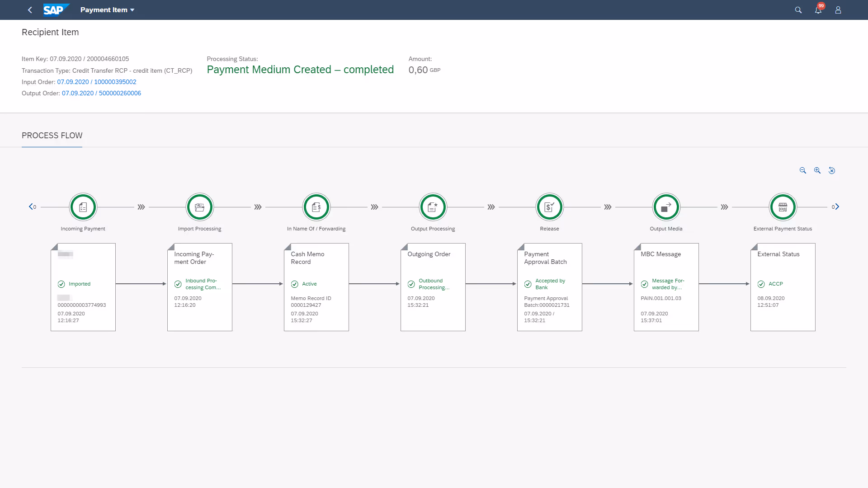Select the Output Processing node icon
Image resolution: width=868 pixels, height=488 pixels.
click(x=433, y=207)
